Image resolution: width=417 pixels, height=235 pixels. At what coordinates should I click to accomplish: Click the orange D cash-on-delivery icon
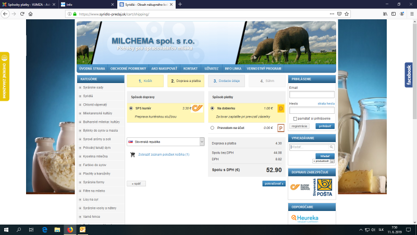[280, 109]
